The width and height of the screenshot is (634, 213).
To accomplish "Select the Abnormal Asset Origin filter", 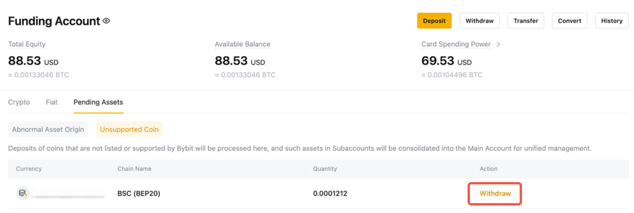I will click(x=48, y=129).
